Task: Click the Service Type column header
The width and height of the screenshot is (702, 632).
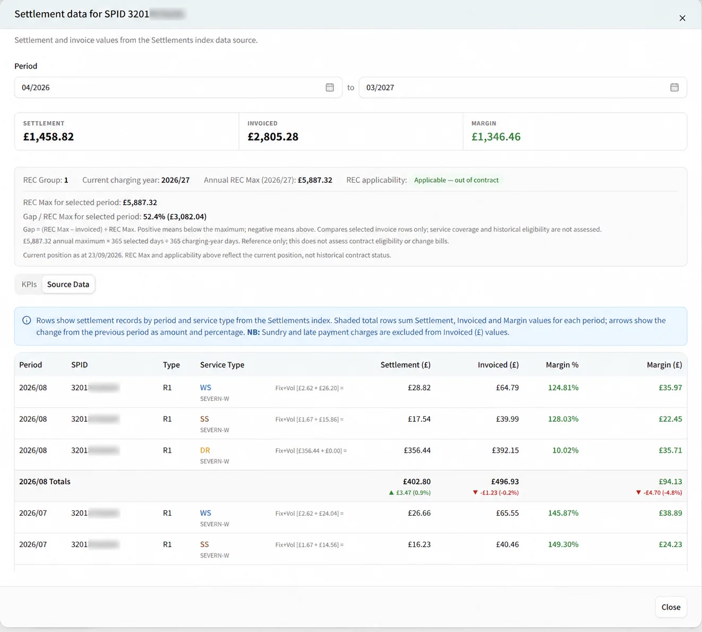Action: click(x=222, y=365)
